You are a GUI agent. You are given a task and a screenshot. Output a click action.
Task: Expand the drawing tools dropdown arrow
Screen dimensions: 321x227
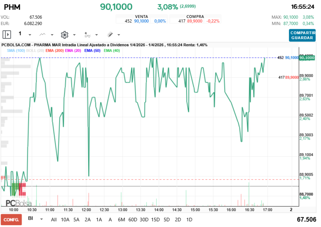[119, 35]
